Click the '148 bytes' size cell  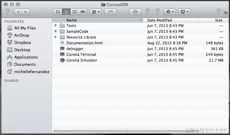(215, 43)
